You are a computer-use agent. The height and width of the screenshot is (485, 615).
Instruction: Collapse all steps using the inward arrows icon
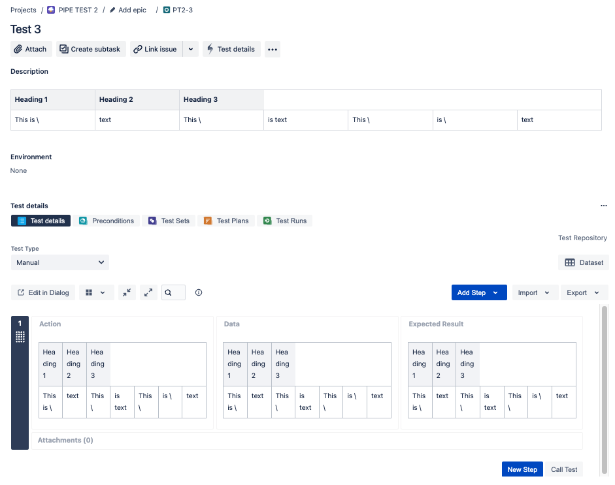click(127, 292)
